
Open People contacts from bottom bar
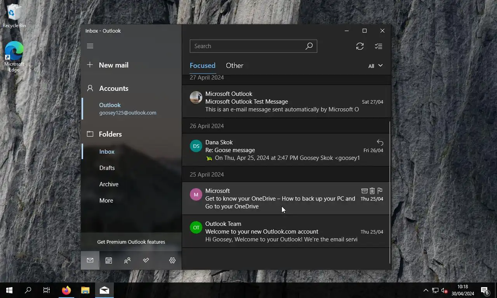(x=127, y=260)
